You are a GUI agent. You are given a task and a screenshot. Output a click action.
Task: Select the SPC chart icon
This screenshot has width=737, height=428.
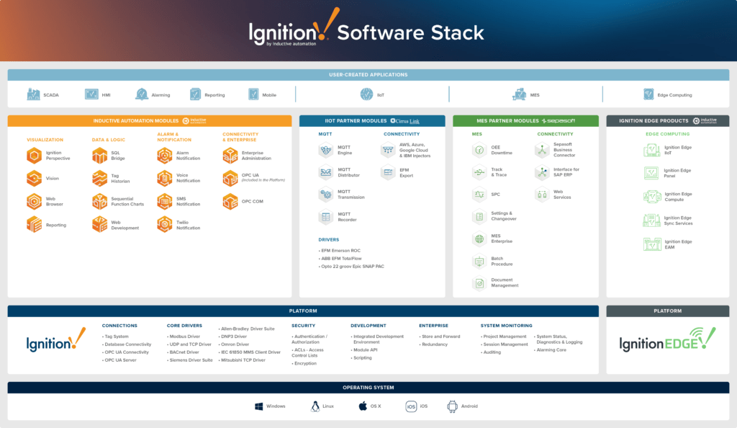pos(479,195)
